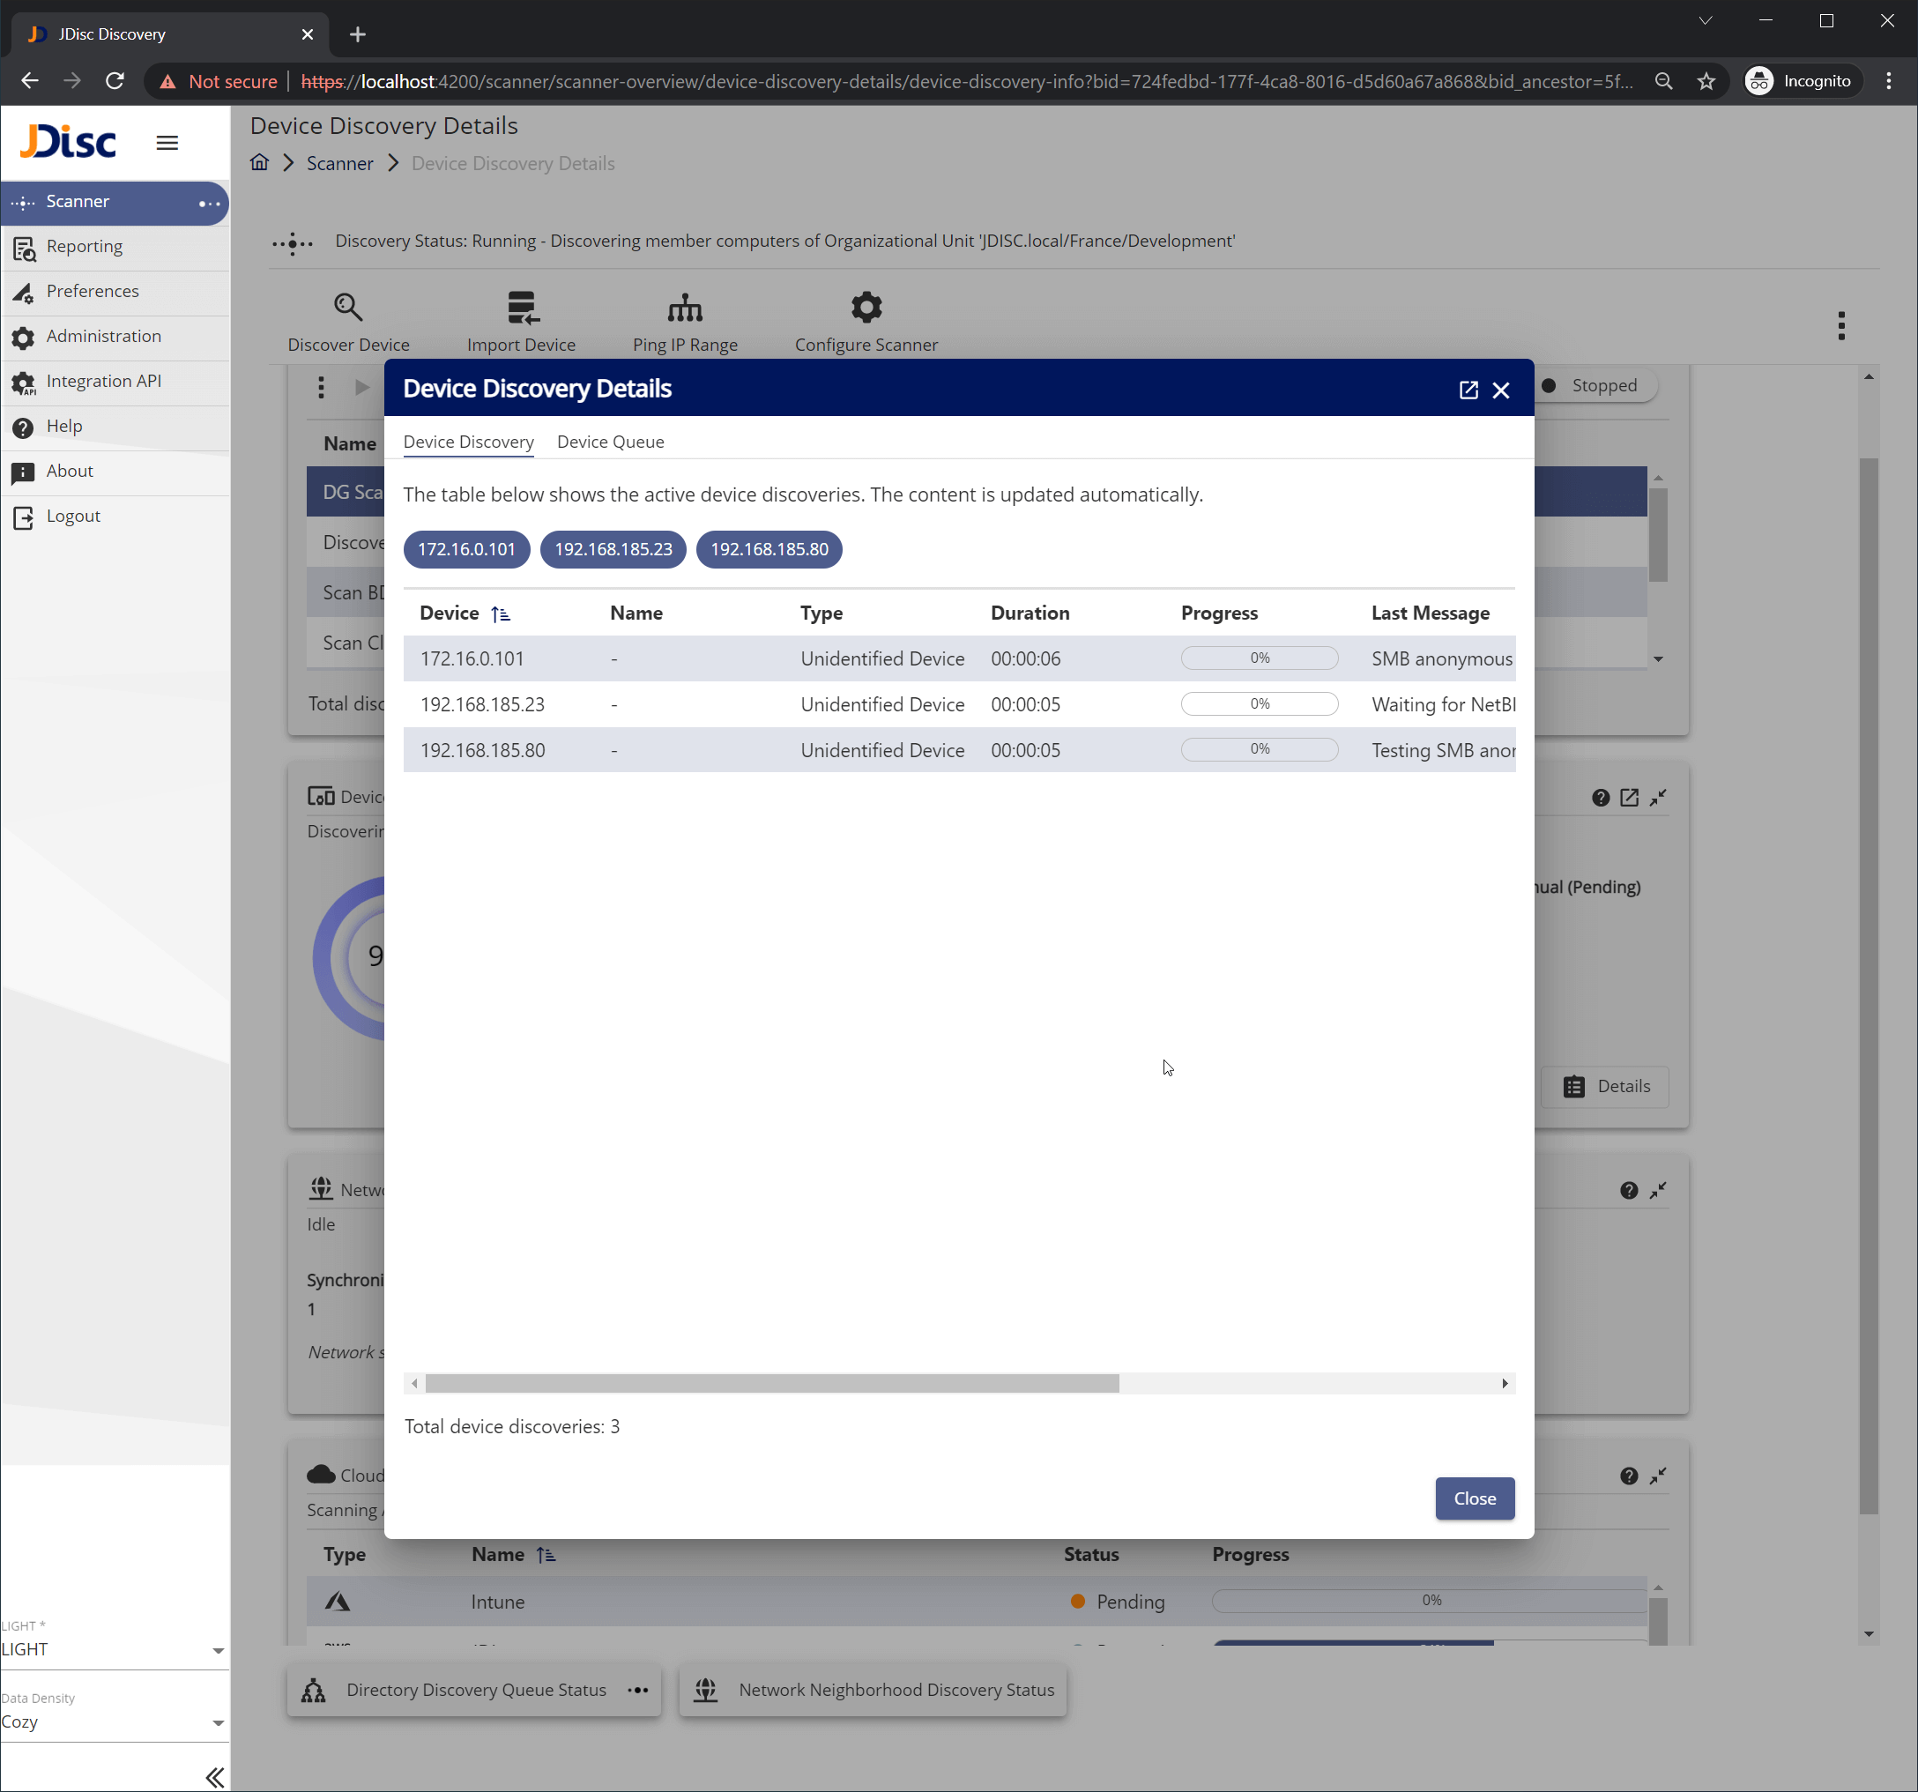Open dialog in new window icon
The image size is (1918, 1792).
(x=1468, y=390)
